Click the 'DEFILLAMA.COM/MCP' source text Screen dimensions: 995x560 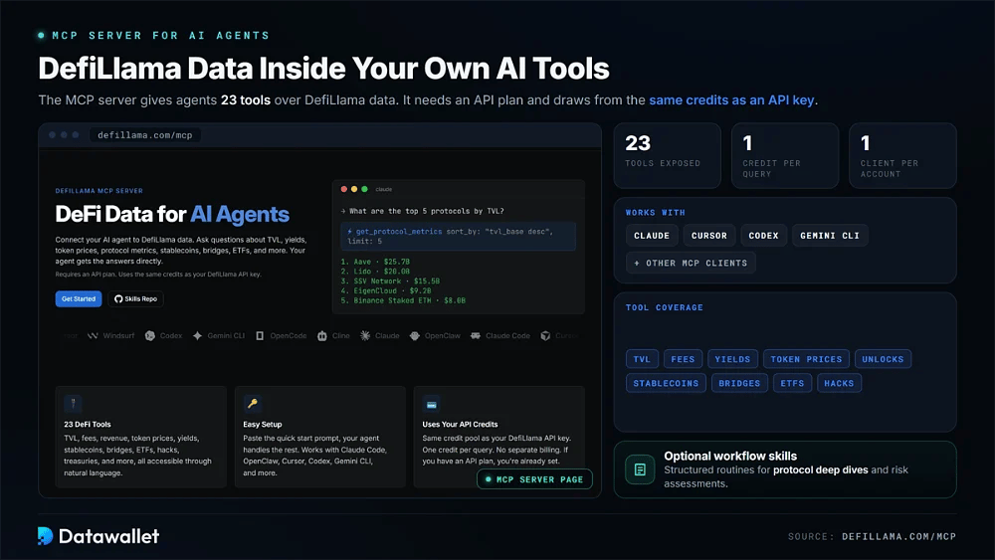[898, 536]
